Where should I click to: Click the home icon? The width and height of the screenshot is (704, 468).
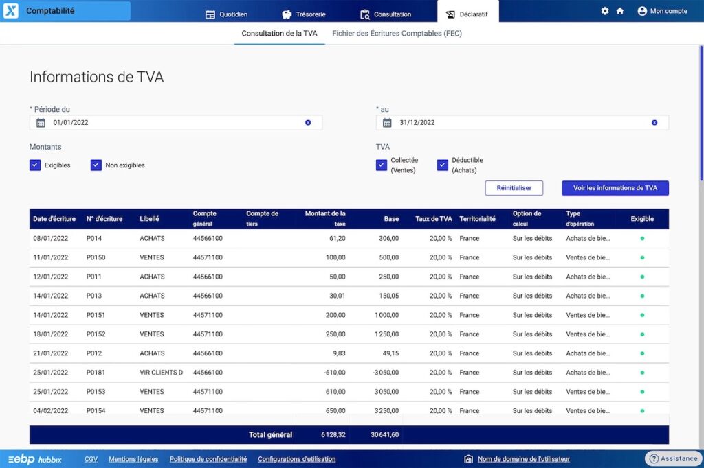pyautogui.click(x=619, y=11)
